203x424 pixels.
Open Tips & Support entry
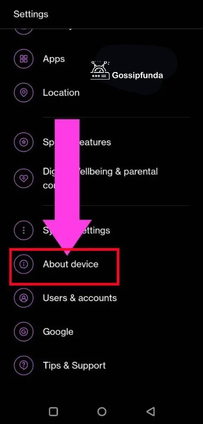pyautogui.click(x=101, y=366)
